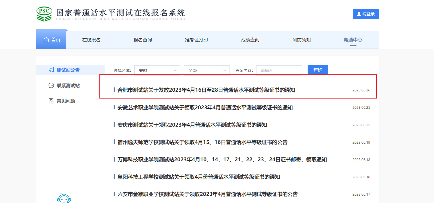The height and width of the screenshot is (203, 434).
Task: Click the 选择区域 label
Action: pos(122,70)
